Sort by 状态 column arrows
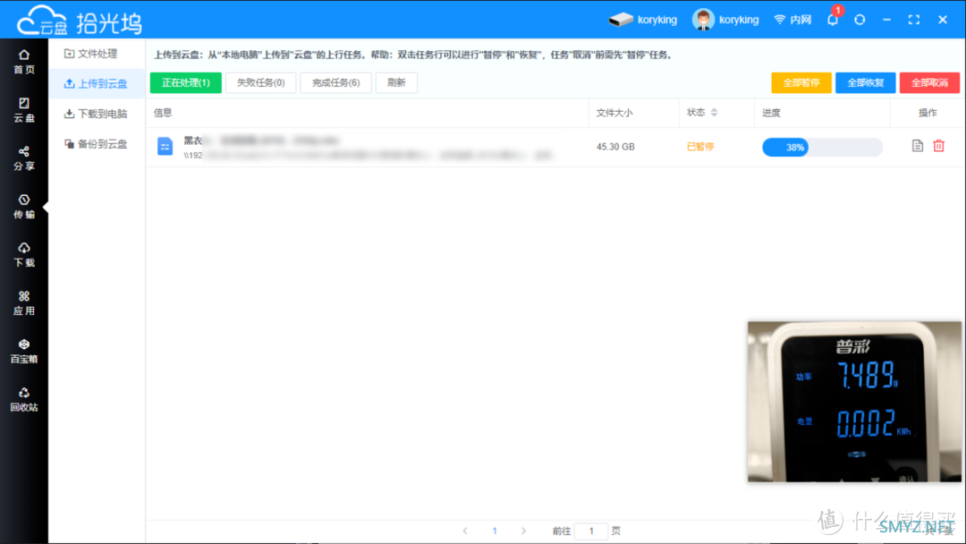 714,112
